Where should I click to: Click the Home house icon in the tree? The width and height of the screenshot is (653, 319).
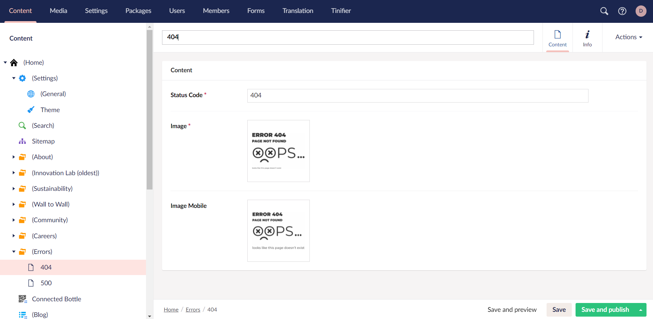pos(14,62)
